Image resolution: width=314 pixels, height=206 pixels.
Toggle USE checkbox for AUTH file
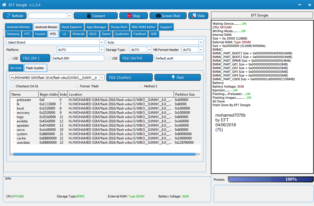pyautogui.click(x=109, y=58)
